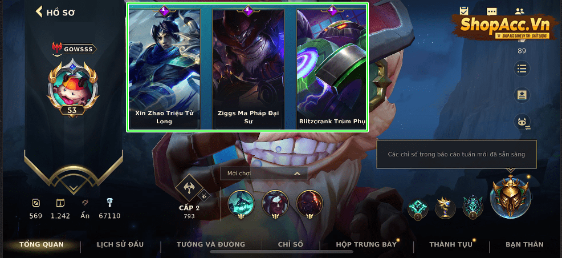562x258 pixels.
Task: Click the Cấp 2 mastery diamond emblem
Action: [189, 188]
